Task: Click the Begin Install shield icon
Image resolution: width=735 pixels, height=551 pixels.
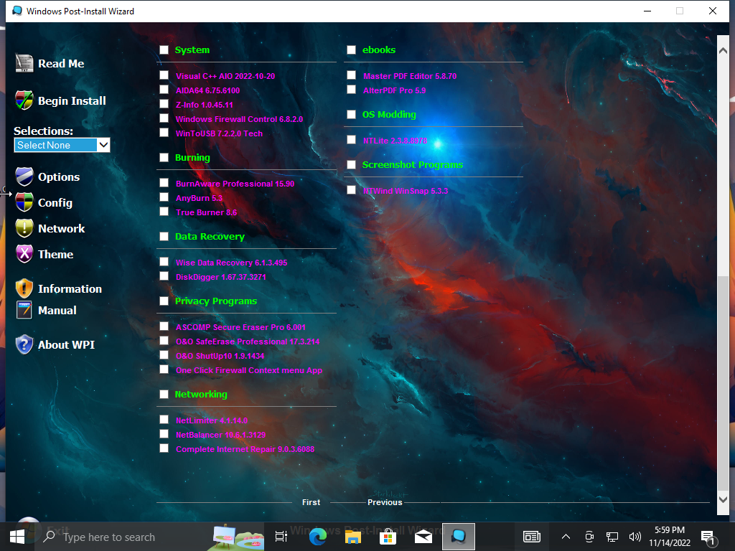Action: tap(24, 100)
